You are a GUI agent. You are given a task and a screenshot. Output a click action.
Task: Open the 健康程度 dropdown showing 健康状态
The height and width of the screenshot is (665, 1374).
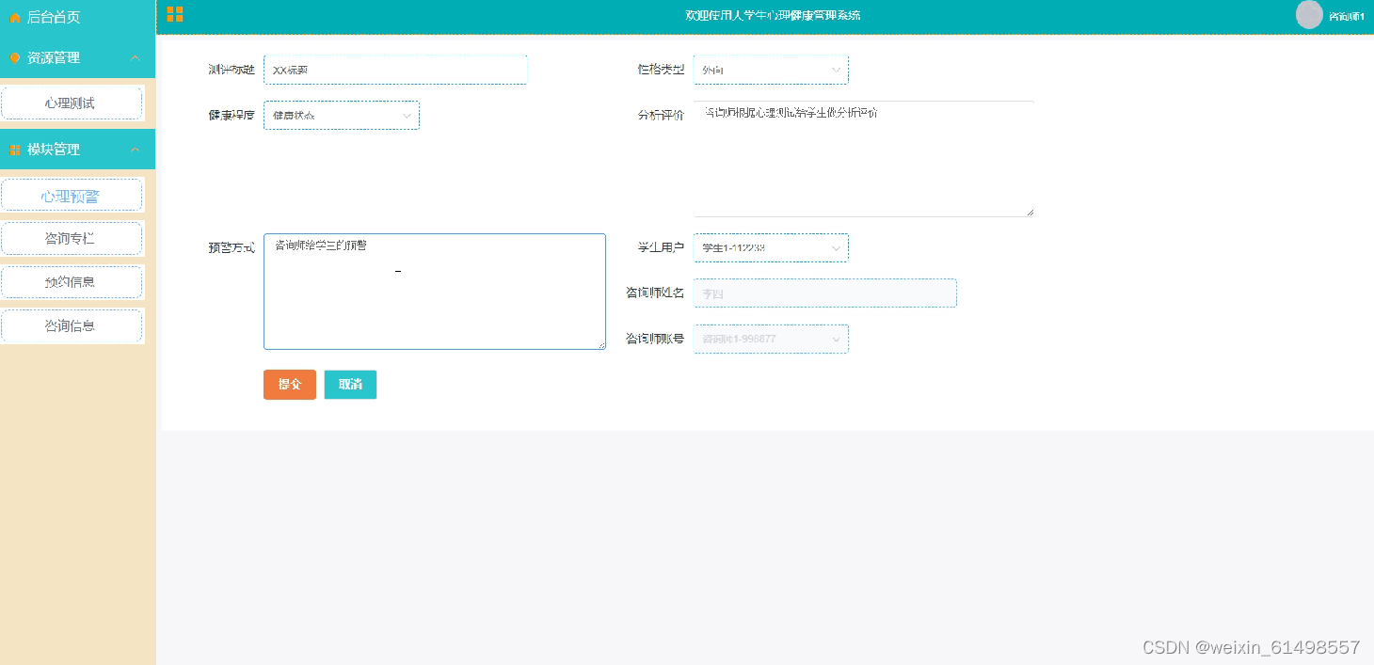tap(342, 115)
